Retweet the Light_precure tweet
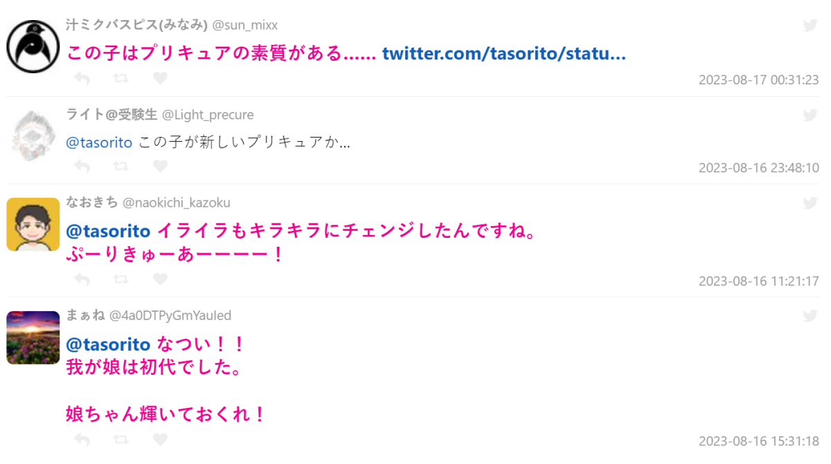Image resolution: width=831 pixels, height=464 pixels. [120, 166]
